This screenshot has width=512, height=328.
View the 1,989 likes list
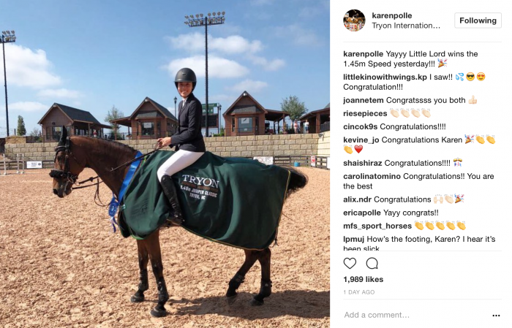coord(363,279)
